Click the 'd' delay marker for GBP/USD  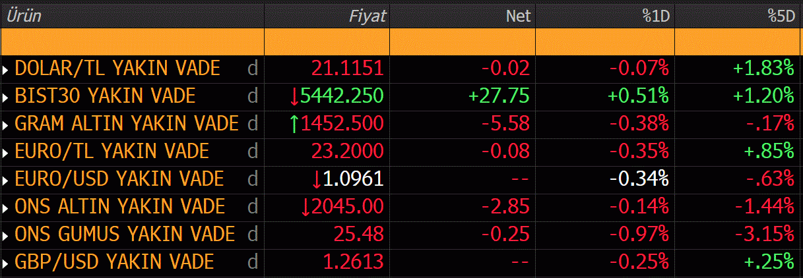click(252, 262)
